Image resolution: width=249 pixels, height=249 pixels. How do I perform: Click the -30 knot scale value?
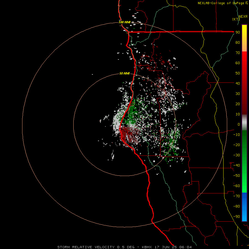coord(237,155)
